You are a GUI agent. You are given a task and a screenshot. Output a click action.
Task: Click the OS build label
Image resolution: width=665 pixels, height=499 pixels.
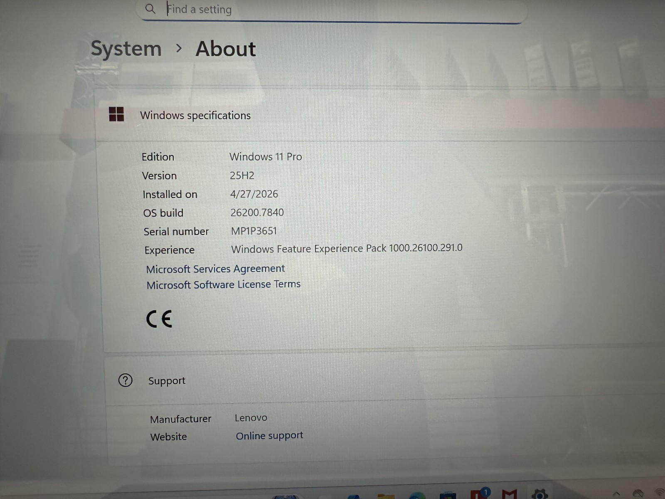click(163, 213)
